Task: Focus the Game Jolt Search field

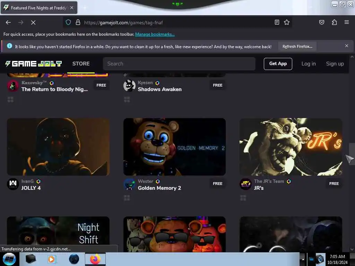Action: tap(179, 64)
